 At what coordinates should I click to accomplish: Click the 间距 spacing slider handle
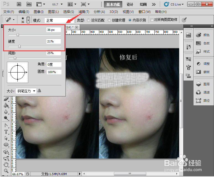click(x=15, y=58)
